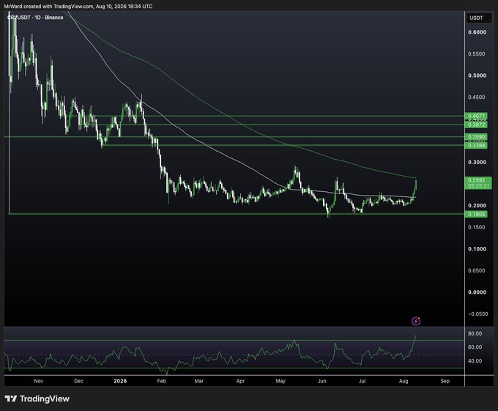Click the 0.0500 price axis value
Image resolution: width=498 pixels, height=411 pixels.
(477, 270)
